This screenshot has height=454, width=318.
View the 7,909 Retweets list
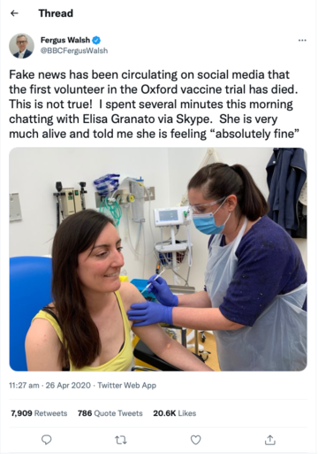(x=39, y=413)
